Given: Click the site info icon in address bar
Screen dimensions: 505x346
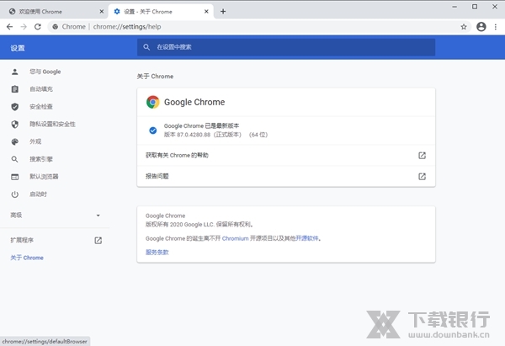Looking at the screenshot, I should pos(56,27).
